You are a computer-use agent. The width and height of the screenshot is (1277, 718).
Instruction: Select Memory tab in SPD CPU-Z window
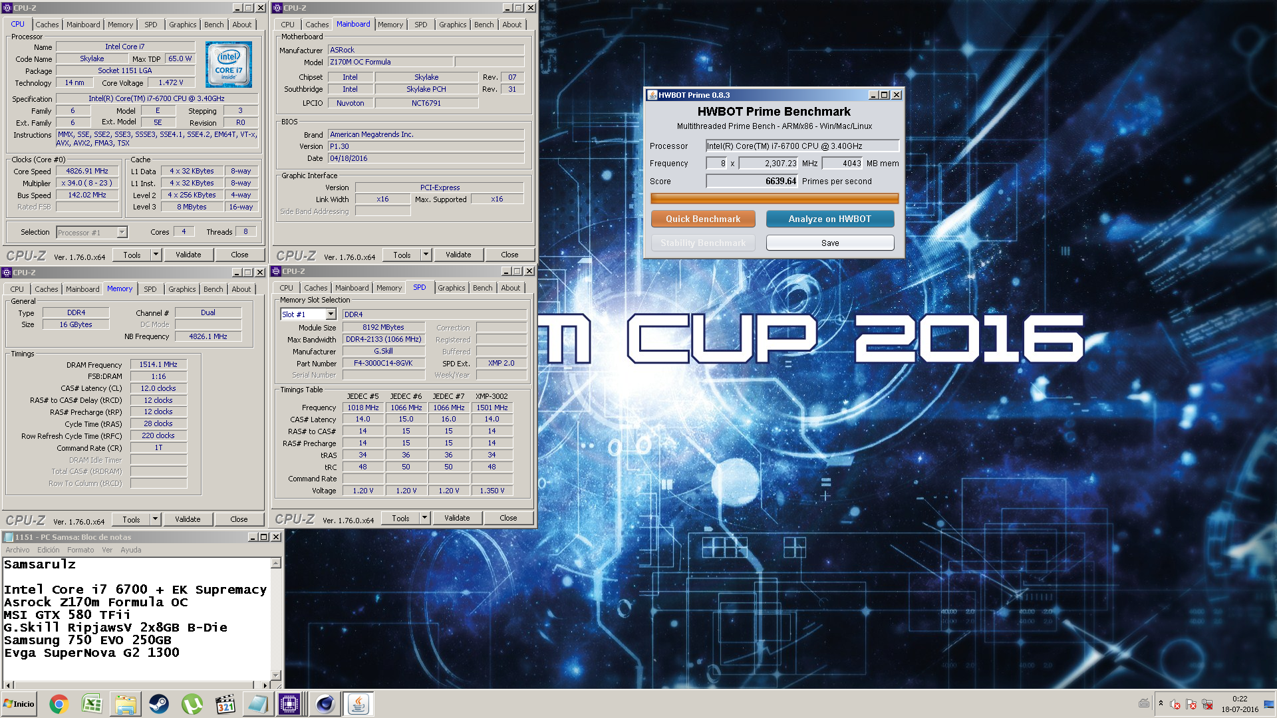389,288
